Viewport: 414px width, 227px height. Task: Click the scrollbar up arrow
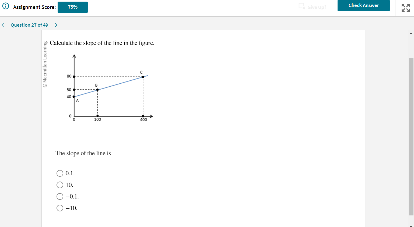point(411,33)
